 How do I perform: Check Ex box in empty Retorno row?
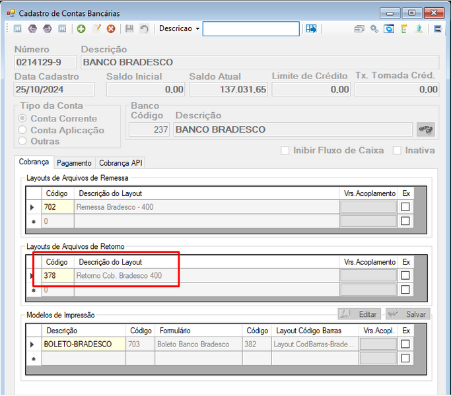click(x=405, y=290)
